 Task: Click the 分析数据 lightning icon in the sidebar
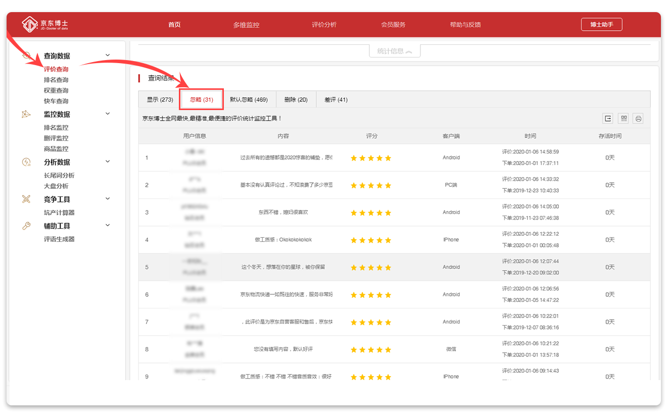[26, 162]
